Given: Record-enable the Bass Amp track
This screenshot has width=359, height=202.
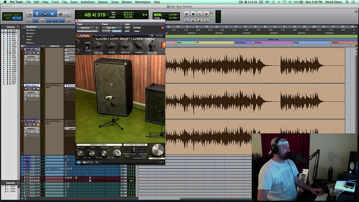Looking at the screenshot, I should 26,89.
